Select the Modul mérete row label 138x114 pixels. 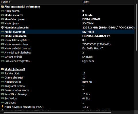(x=14, y=15)
